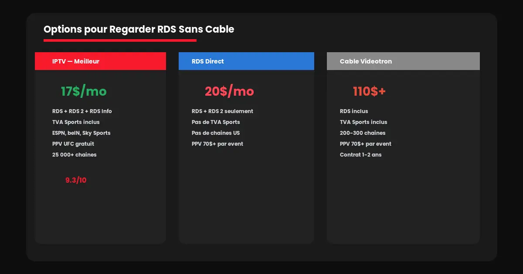Click 'TVA Sports inclus' in the IPTV card
The image size is (523, 274).
click(x=76, y=122)
